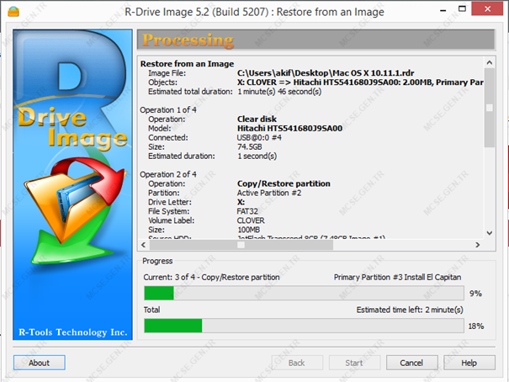Click the Cancel button

411,363
